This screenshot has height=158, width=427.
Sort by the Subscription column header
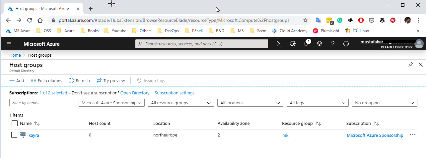363,123
